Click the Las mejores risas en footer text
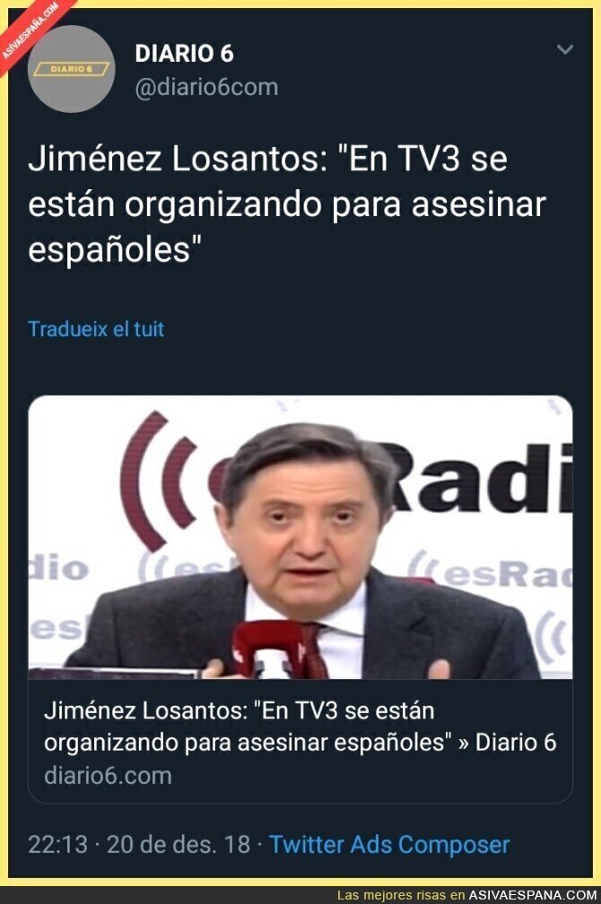The width and height of the screenshot is (601, 904). point(401,895)
